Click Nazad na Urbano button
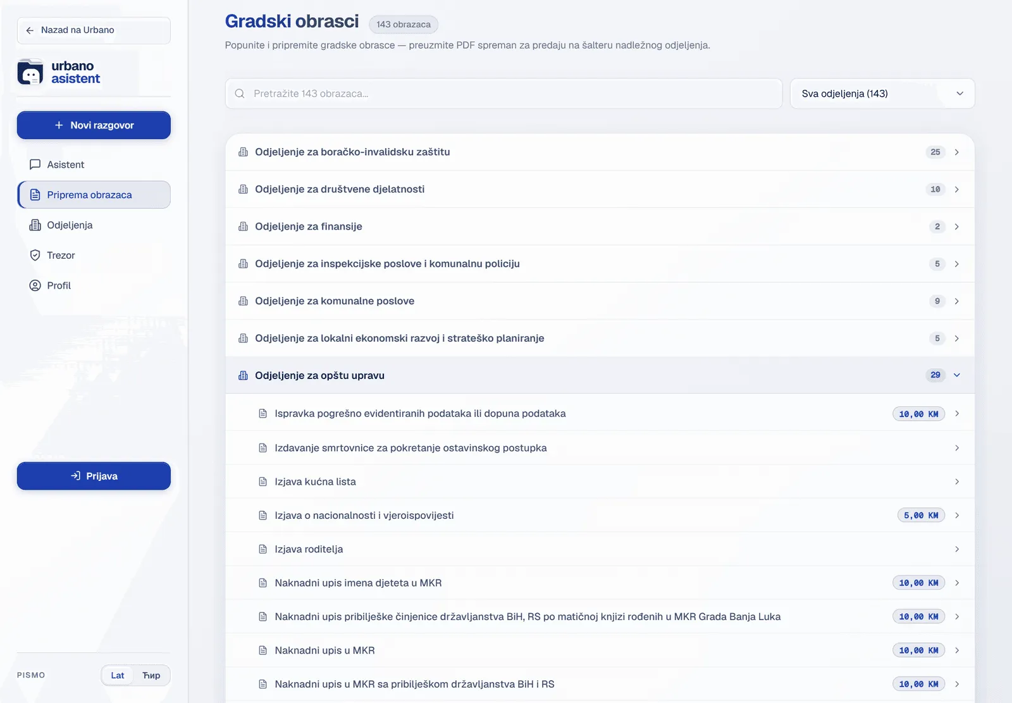Image resolution: width=1012 pixels, height=703 pixels. (94, 30)
